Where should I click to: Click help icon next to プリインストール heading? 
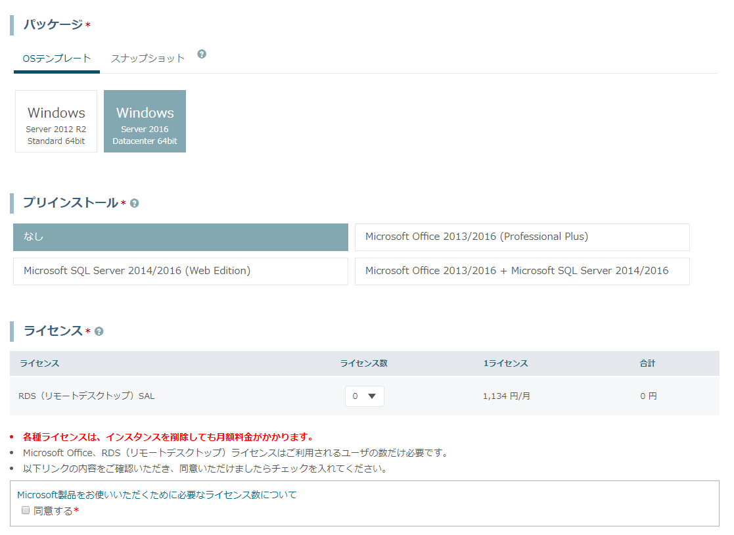coord(134,203)
